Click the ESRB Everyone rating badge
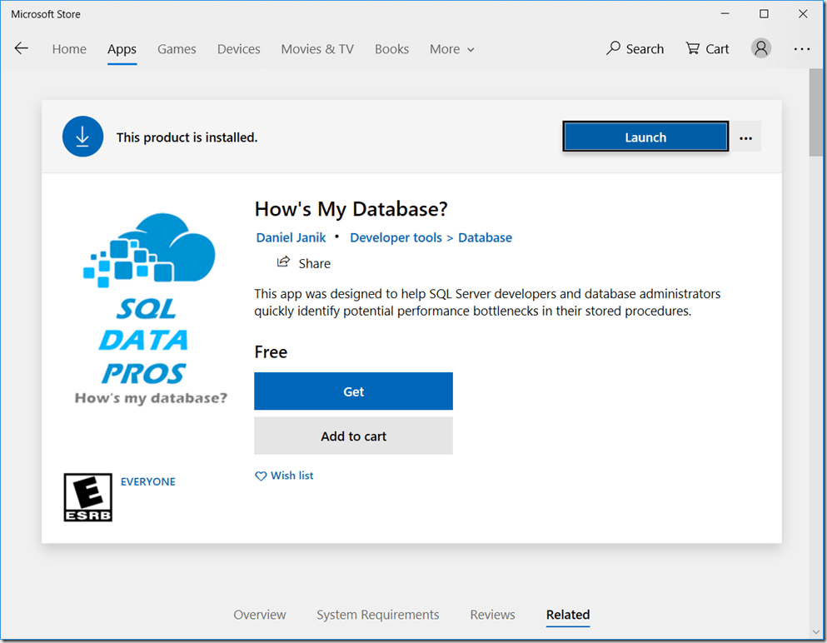The height and width of the screenshot is (643, 827). (x=87, y=497)
